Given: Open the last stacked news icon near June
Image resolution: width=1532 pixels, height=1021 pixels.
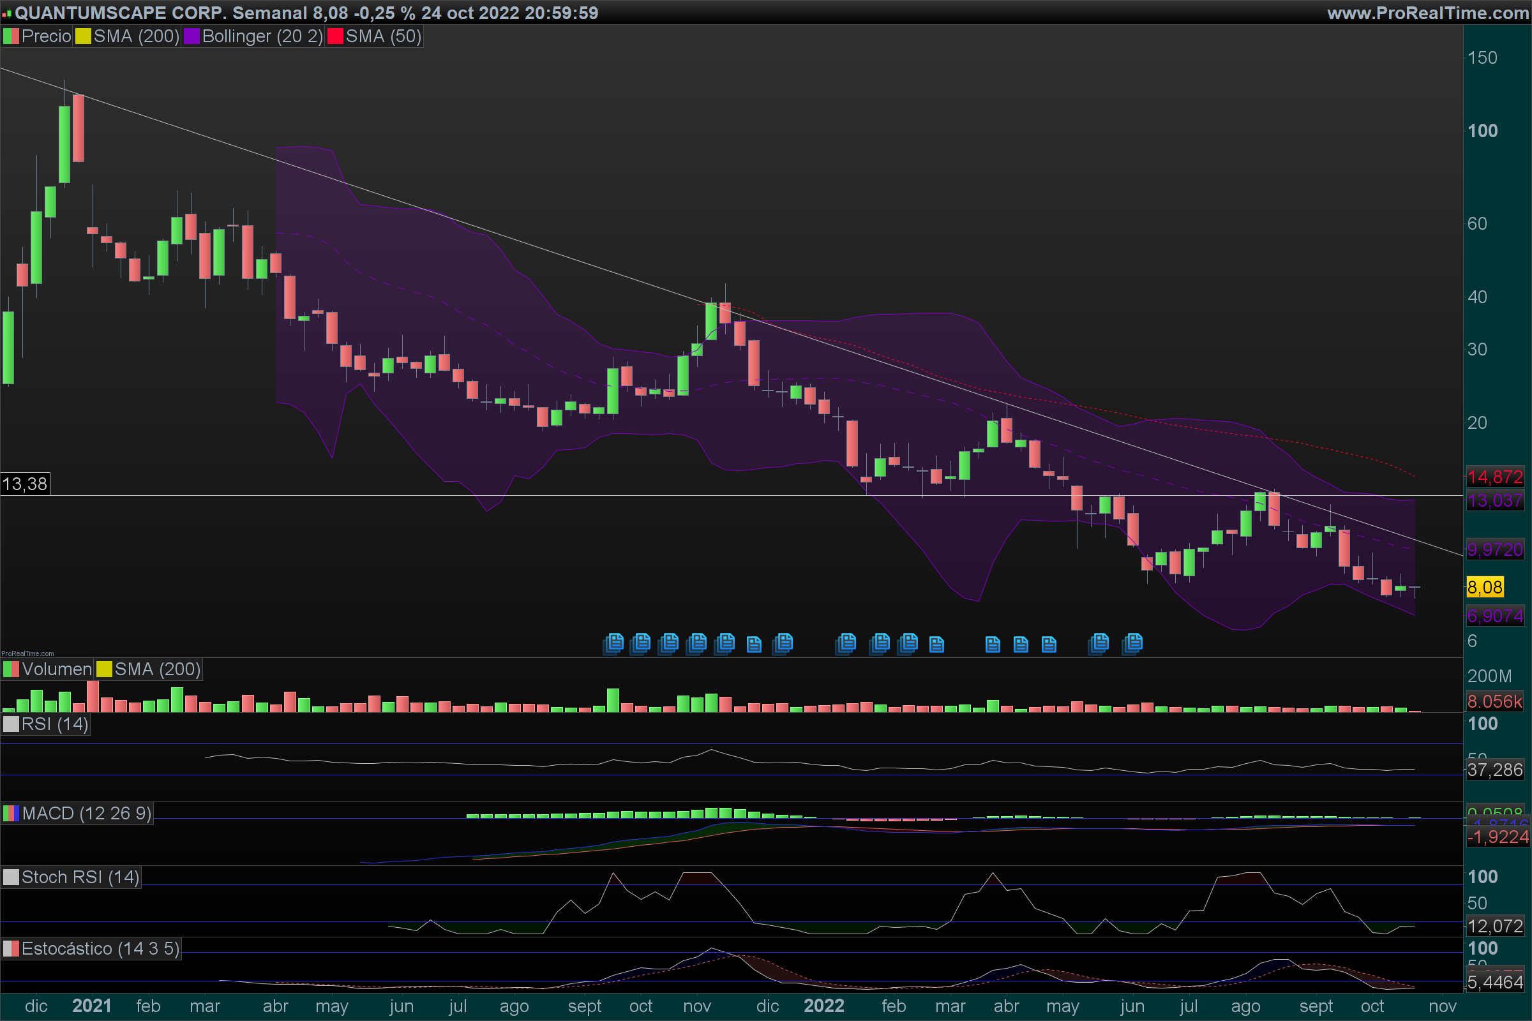Looking at the screenshot, I should click(1132, 643).
